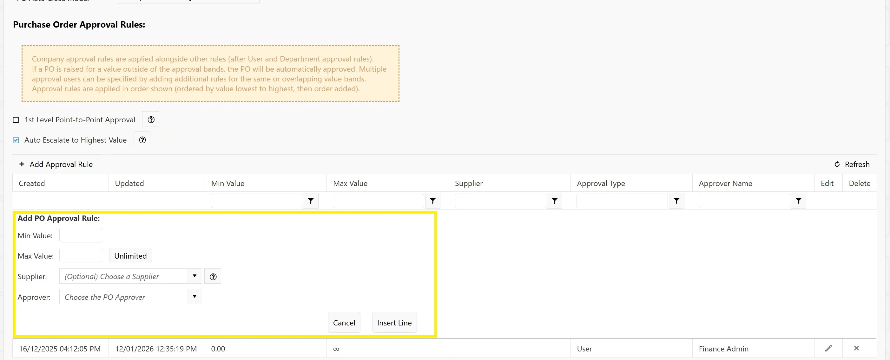
Task: Sort by the Max Value column header
Action: [x=350, y=183]
